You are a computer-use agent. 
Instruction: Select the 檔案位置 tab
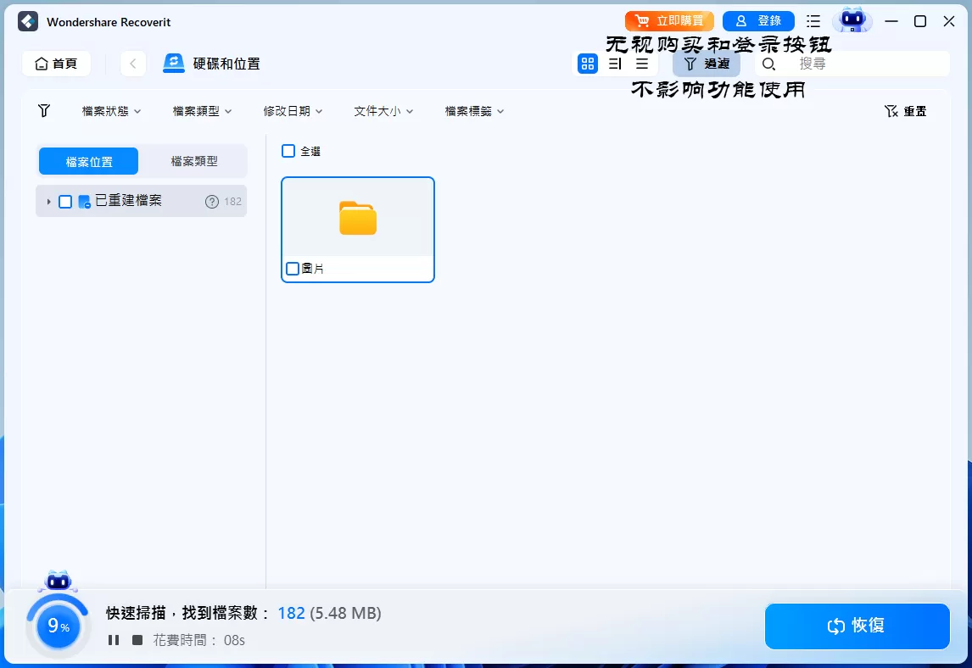pos(88,161)
